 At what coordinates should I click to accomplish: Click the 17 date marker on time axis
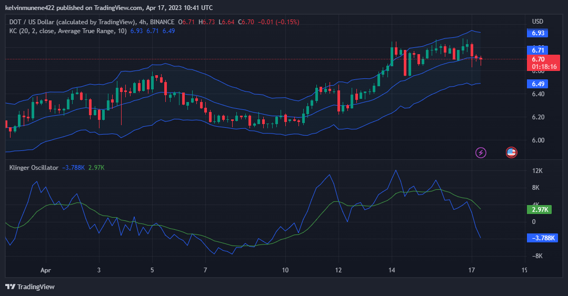click(472, 270)
